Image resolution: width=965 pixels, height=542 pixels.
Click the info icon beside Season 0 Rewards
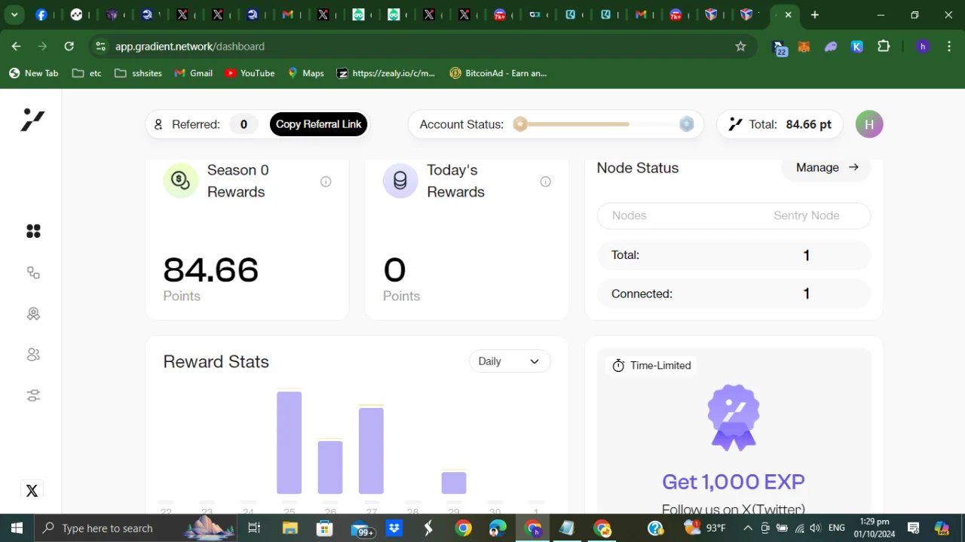[x=326, y=181]
